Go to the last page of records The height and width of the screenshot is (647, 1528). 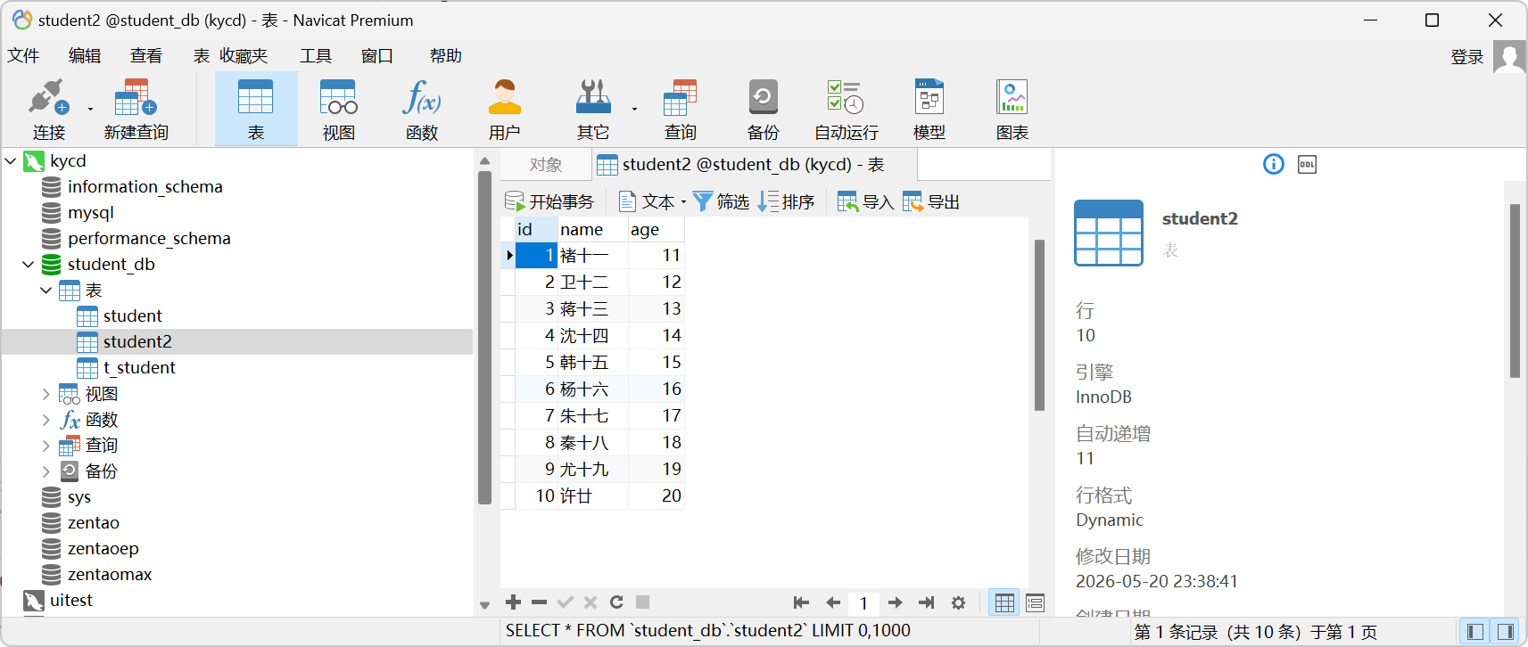coord(927,603)
